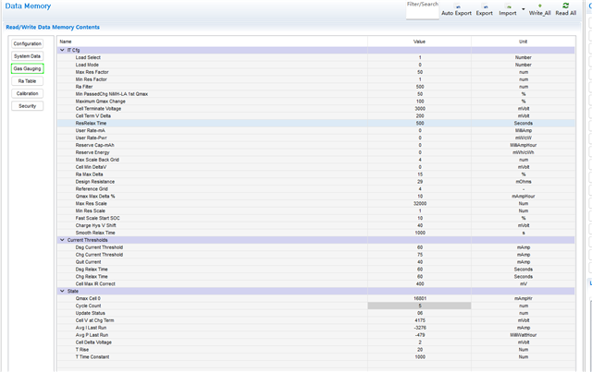Viewport: 592px width, 372px height.
Task: Click the Export toolbar icon
Action: point(484,10)
